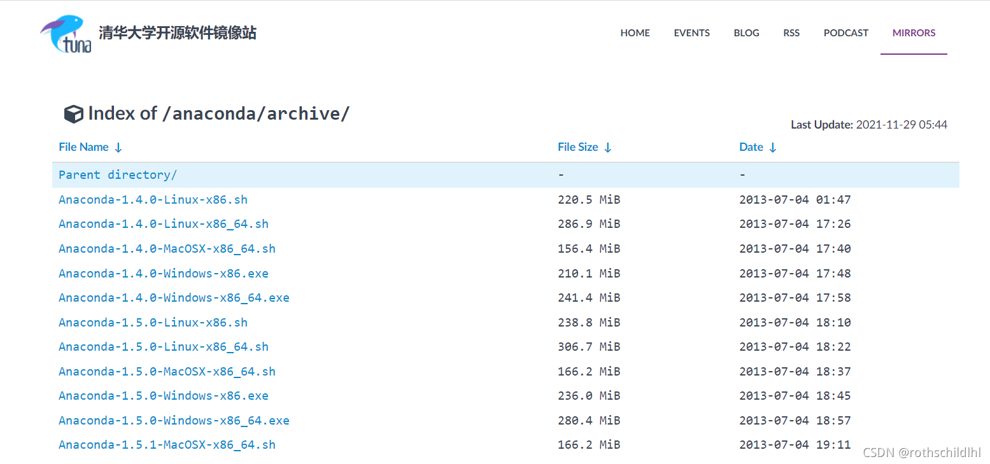Screen dimensions: 990x464
Task: Download Anaconda-1.4.0-Linux-x86.sh
Action: click(x=153, y=199)
